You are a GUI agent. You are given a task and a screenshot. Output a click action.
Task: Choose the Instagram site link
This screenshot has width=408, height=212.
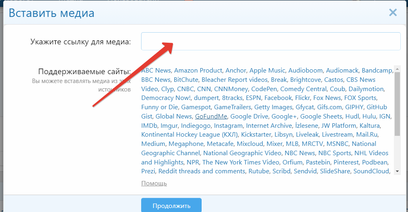pyautogui.click(x=228, y=126)
